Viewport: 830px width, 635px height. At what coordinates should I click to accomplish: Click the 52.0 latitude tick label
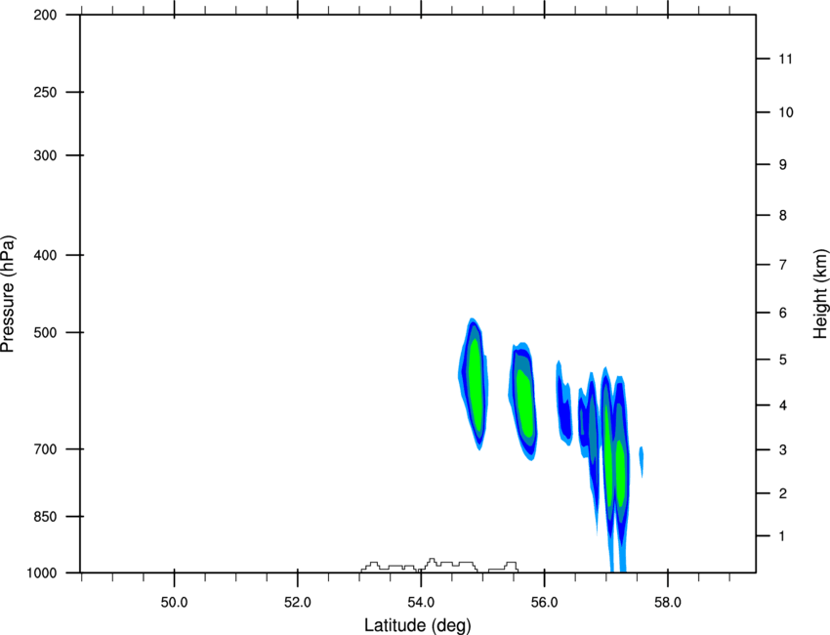298,603
